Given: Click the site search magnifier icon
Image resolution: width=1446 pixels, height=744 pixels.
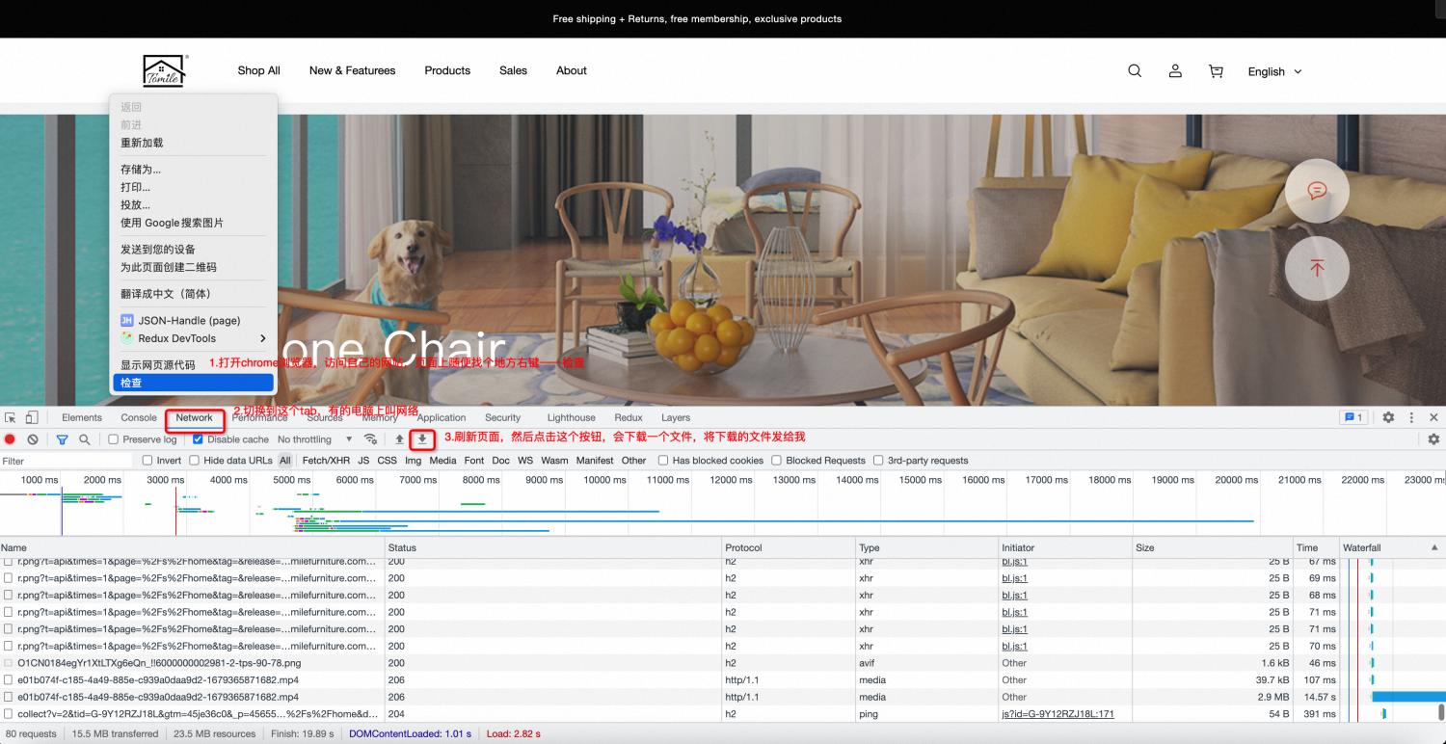Looking at the screenshot, I should pos(1135,71).
